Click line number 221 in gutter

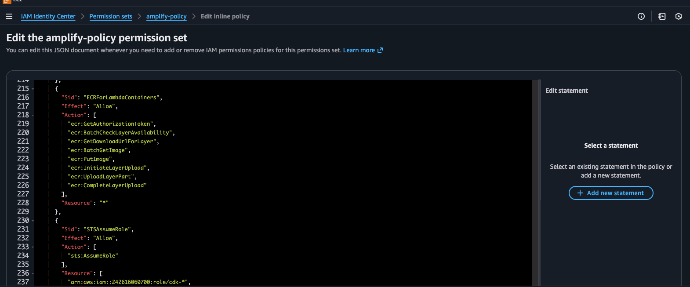(23, 142)
